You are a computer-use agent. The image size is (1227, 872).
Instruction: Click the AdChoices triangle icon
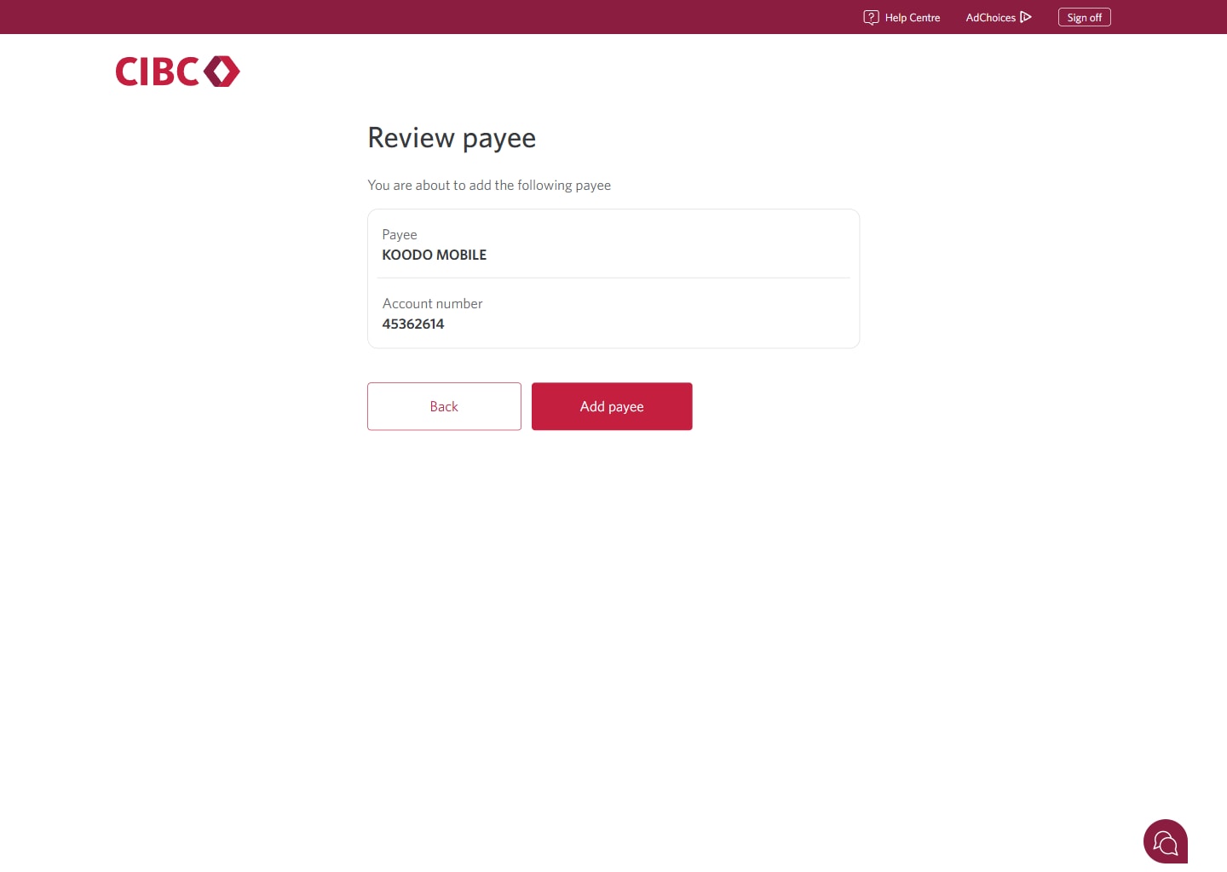click(x=1026, y=17)
